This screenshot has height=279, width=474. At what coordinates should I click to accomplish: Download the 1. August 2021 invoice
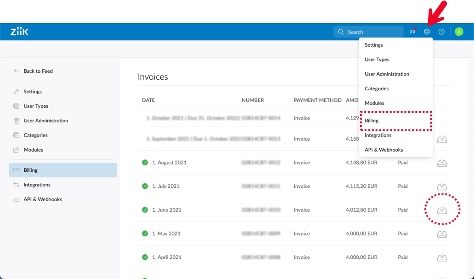(442, 163)
